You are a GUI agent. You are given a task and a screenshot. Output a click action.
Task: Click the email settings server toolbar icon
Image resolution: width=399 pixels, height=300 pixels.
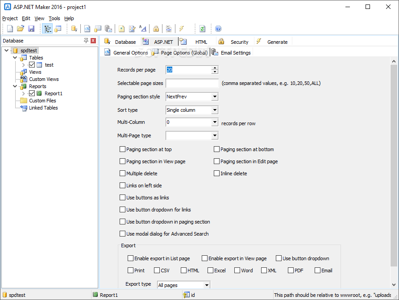click(x=108, y=29)
